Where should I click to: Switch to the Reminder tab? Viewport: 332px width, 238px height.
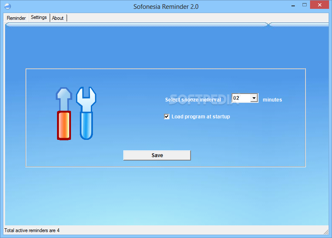(16, 18)
